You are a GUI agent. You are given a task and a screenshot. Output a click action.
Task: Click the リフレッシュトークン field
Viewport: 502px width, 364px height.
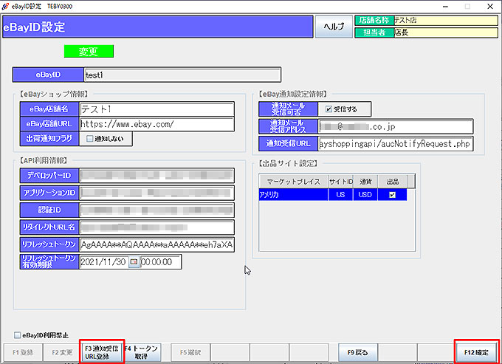click(x=157, y=244)
